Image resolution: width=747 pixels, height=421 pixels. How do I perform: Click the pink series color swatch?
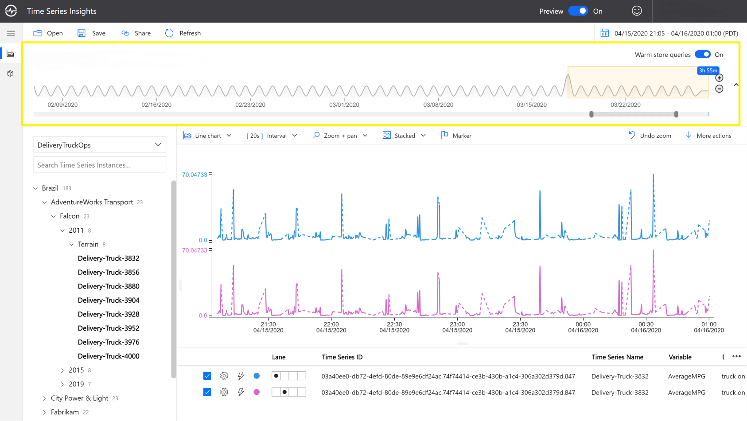(x=257, y=392)
